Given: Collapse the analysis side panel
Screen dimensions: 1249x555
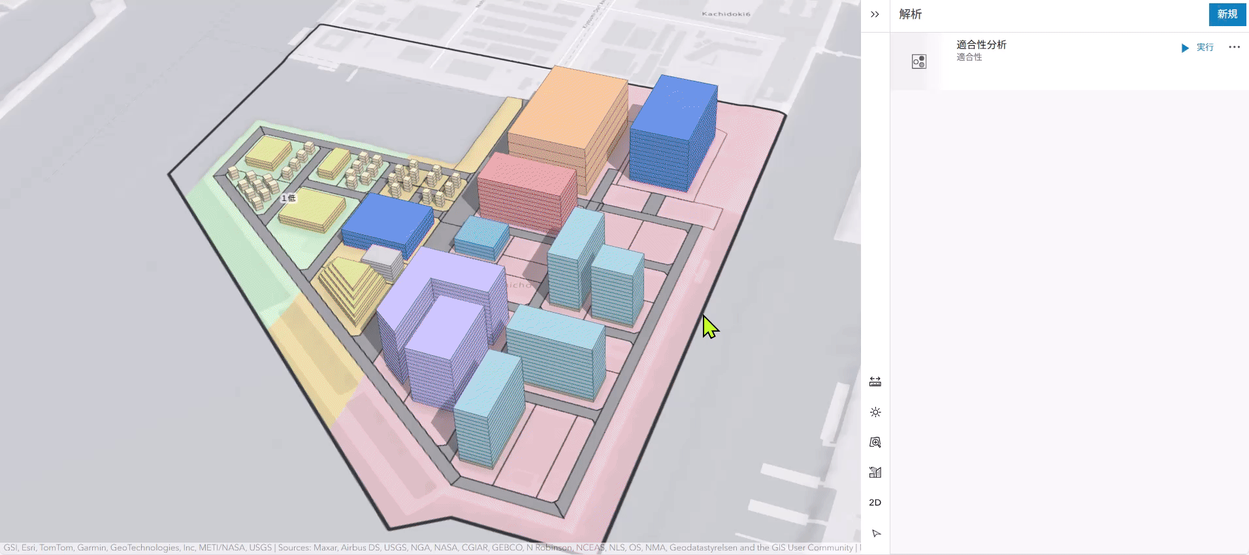Looking at the screenshot, I should pyautogui.click(x=875, y=14).
